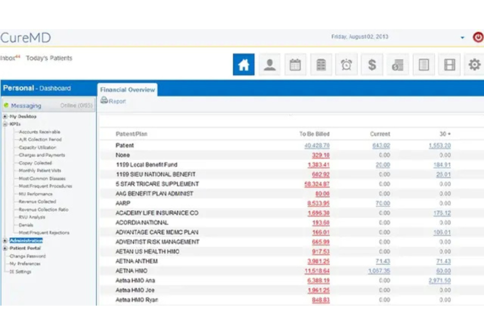Select the Aetna HMO Ryan row name
This screenshot has width=484, height=335.
point(137,300)
